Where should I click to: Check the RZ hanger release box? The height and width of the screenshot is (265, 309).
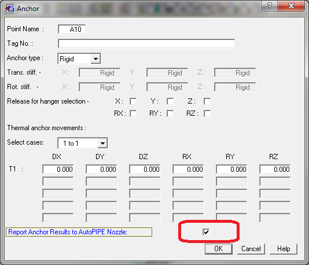(207, 113)
